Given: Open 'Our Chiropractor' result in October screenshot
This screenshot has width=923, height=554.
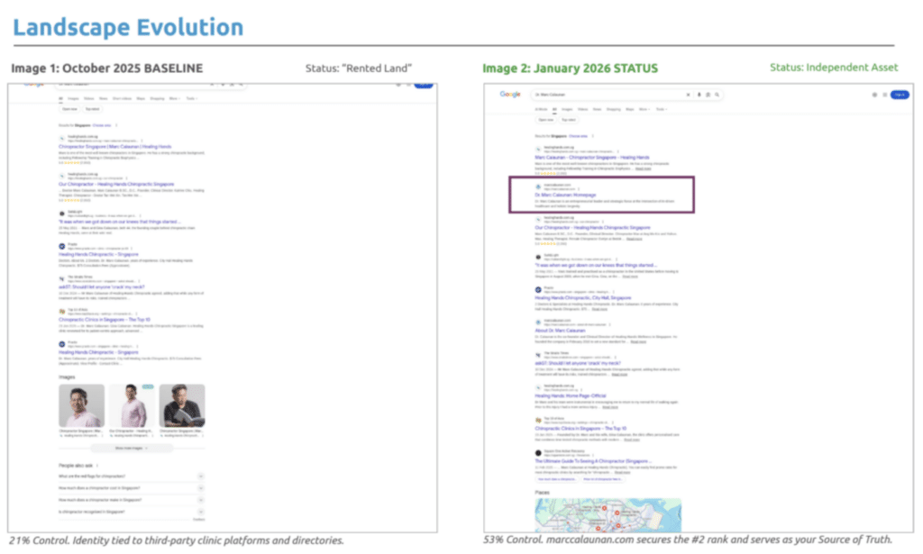Looking at the screenshot, I should [116, 184].
